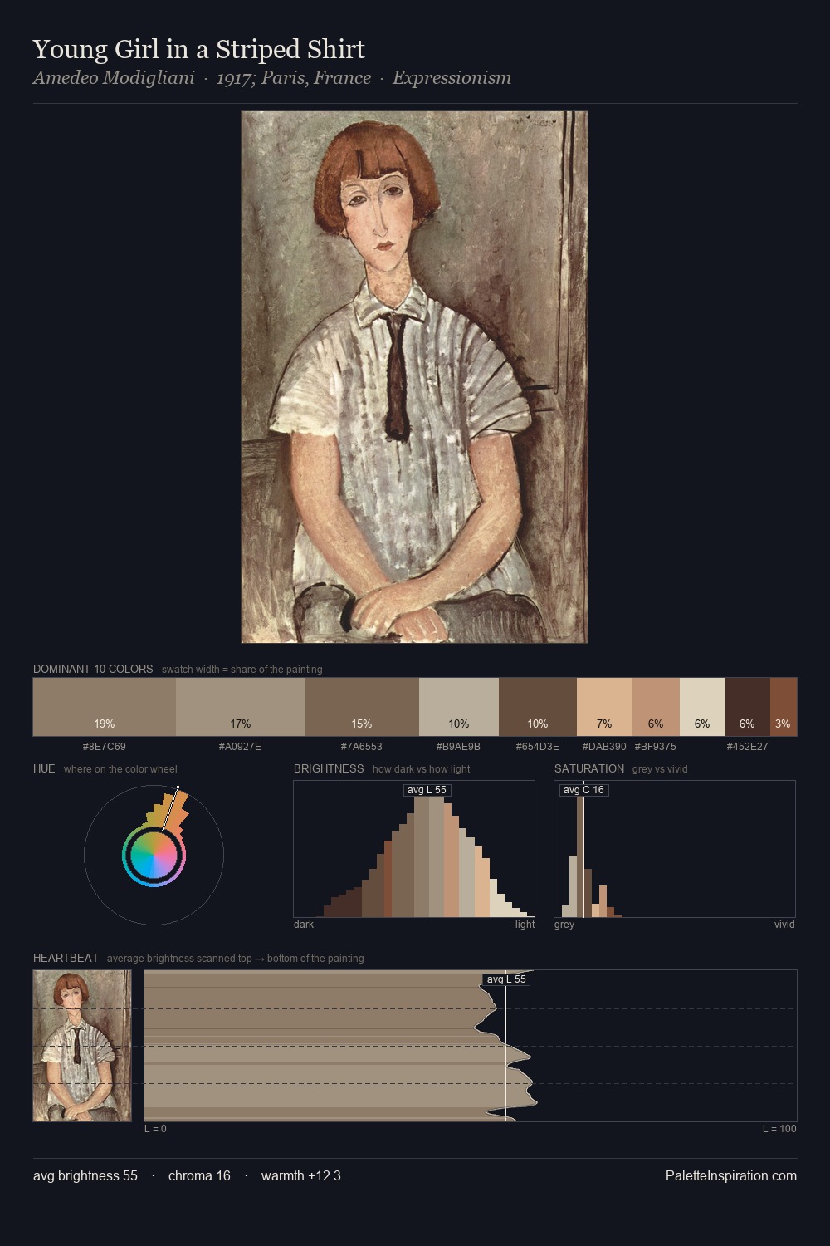Click the title 'Young Girl in a Striped Shirt'
This screenshot has width=830, height=1246.
[199, 50]
